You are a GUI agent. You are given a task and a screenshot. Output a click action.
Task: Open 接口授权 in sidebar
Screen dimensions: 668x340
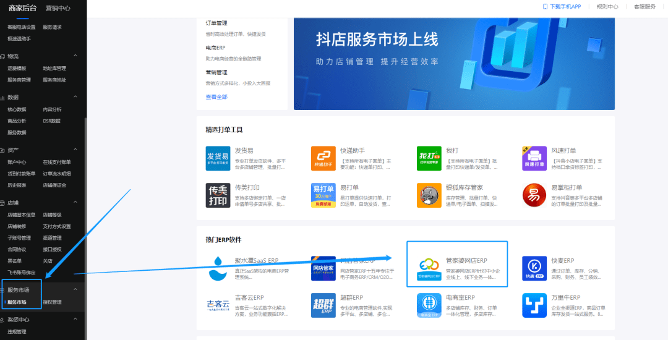[52, 249]
